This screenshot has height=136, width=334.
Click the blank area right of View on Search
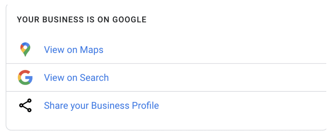(x=217, y=78)
